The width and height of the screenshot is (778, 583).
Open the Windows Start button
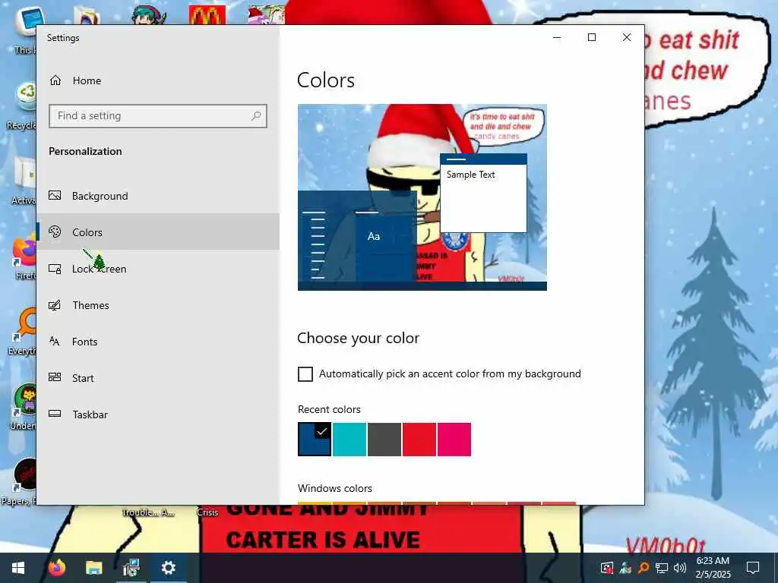click(18, 568)
